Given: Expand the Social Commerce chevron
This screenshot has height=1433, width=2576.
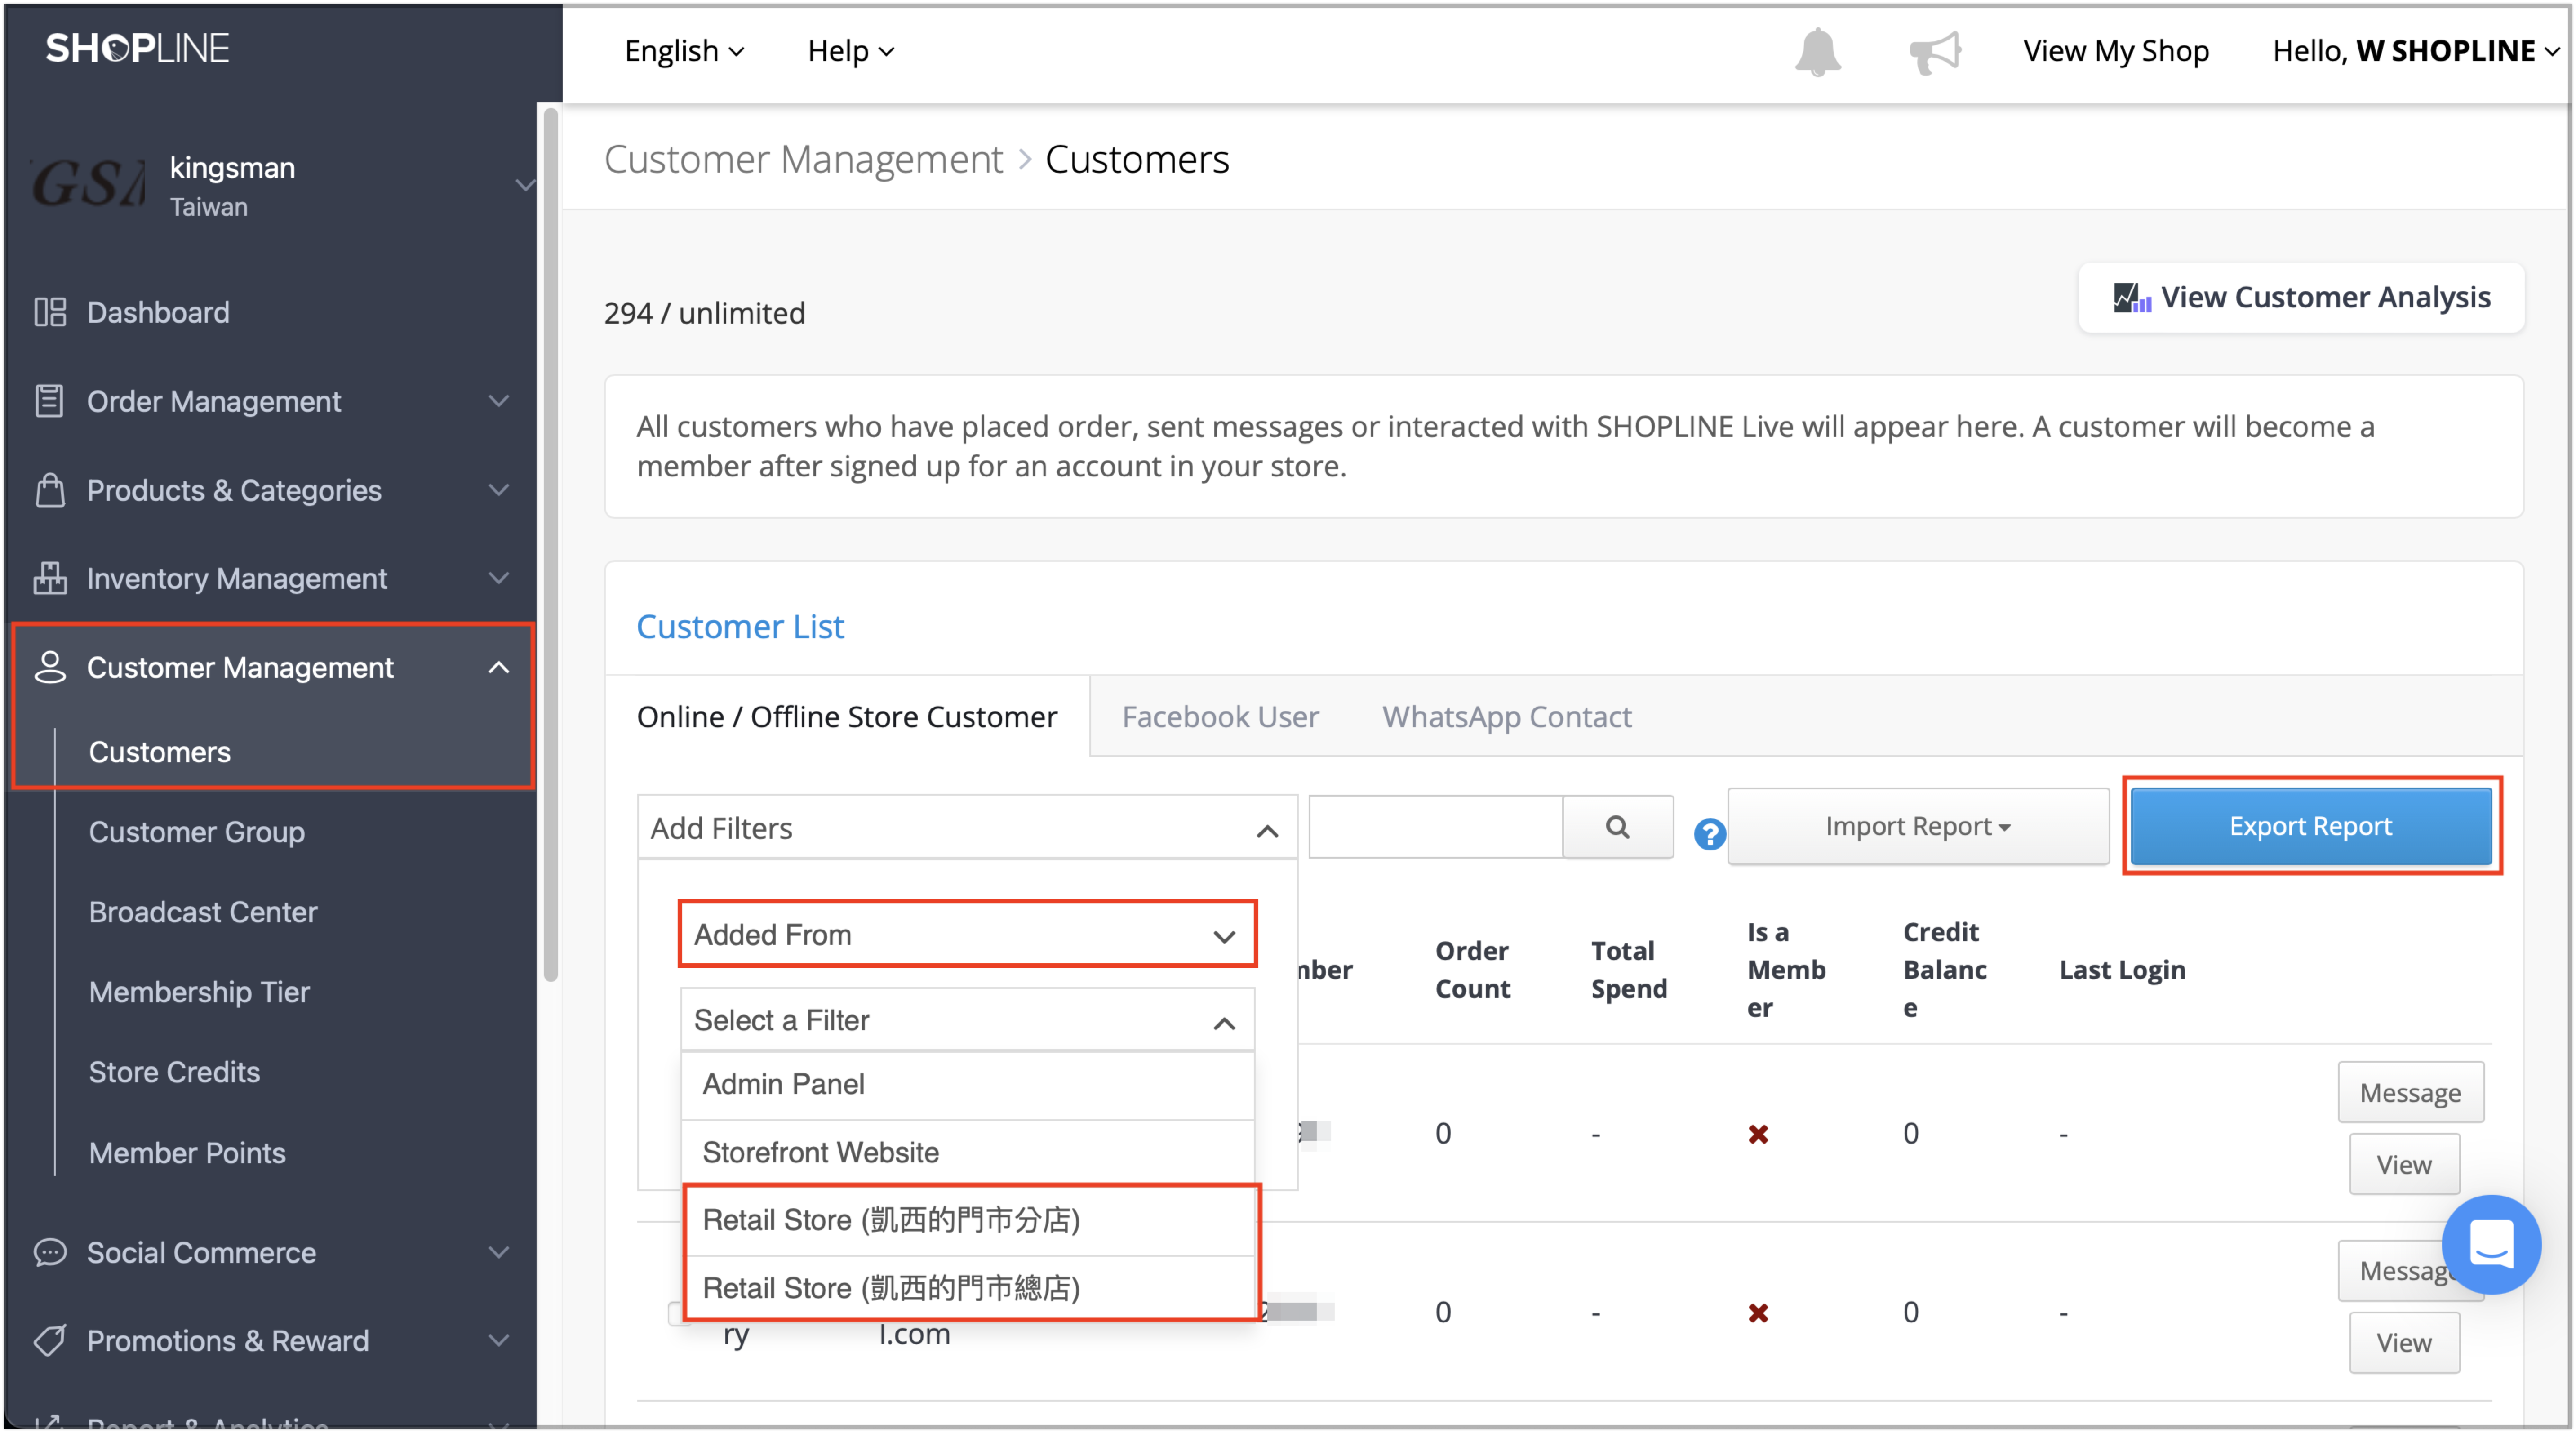Looking at the screenshot, I should pyautogui.click(x=498, y=1252).
